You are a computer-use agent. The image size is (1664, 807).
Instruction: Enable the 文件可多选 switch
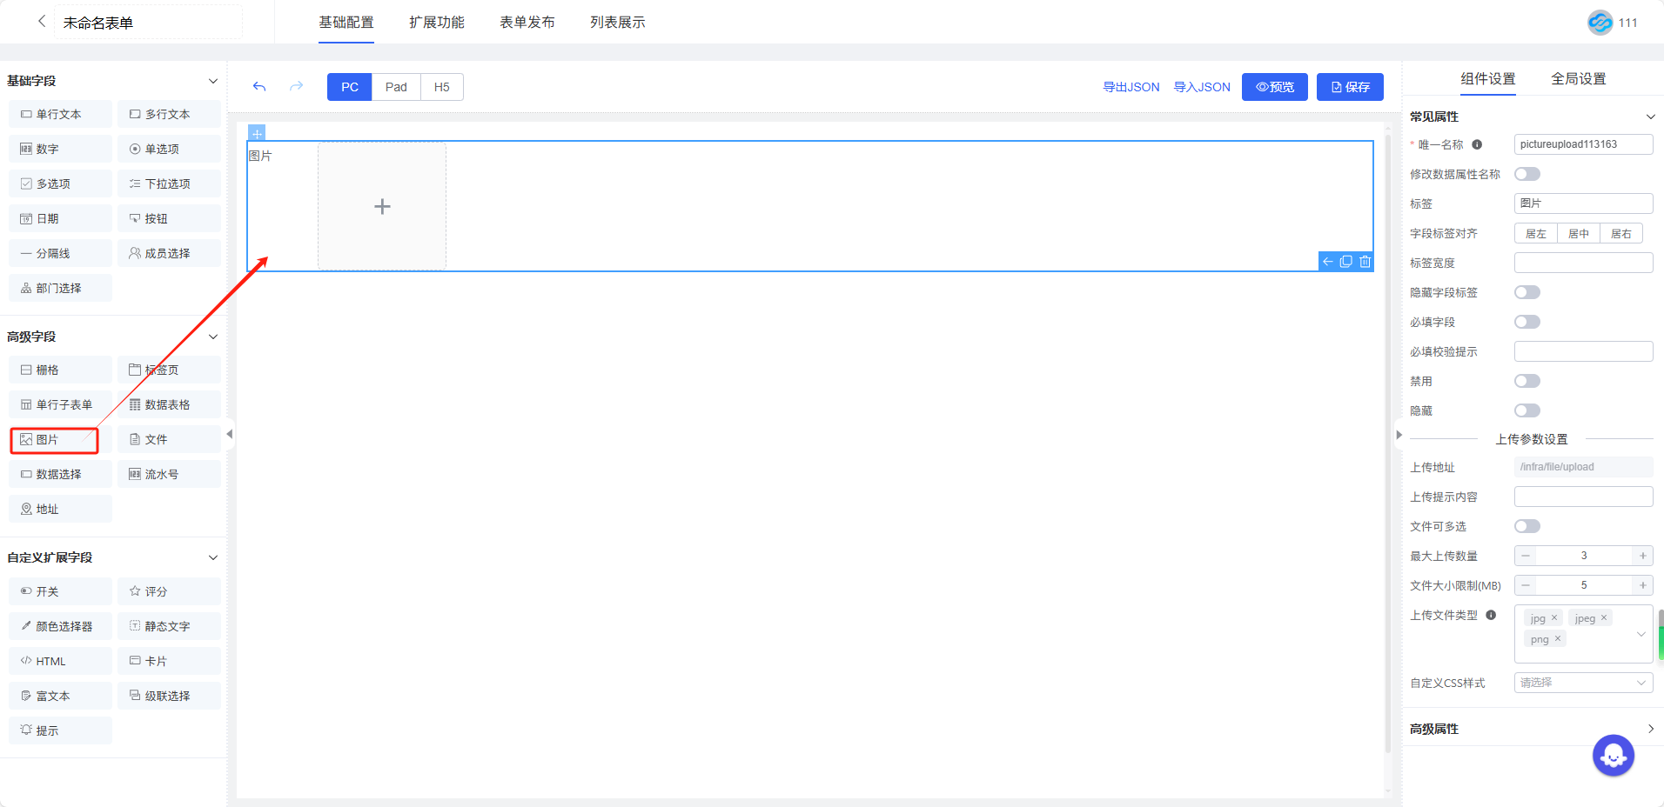[x=1527, y=527]
